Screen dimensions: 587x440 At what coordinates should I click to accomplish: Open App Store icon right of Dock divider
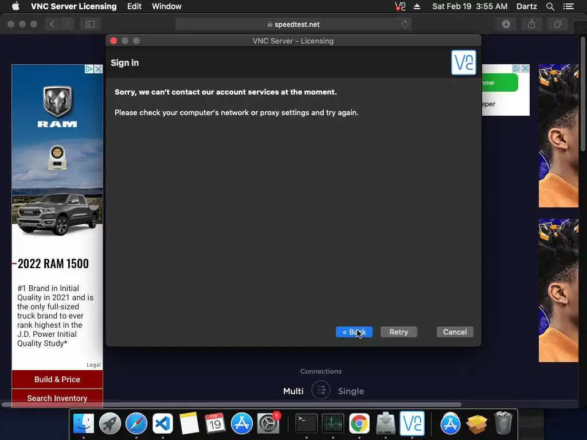[451, 423]
